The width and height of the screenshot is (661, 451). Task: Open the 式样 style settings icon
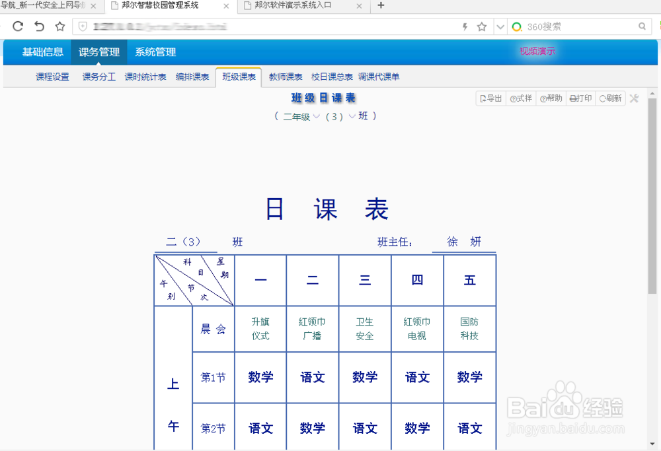(x=520, y=98)
